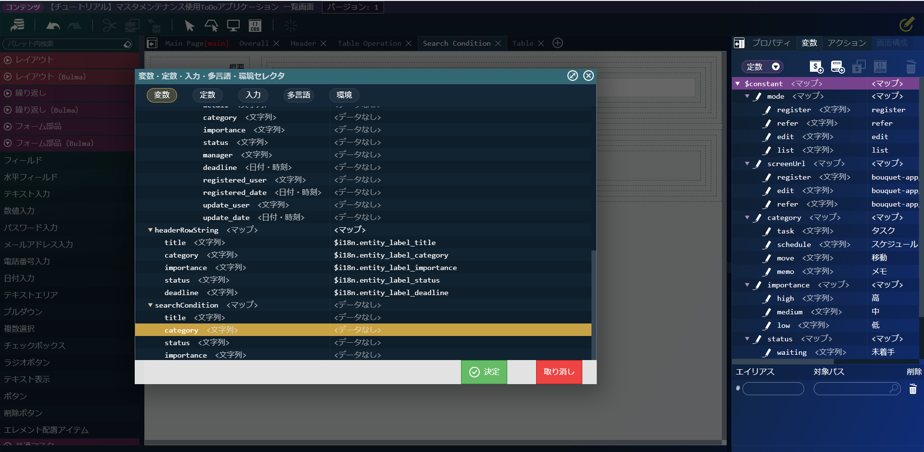Screen dimensions: 924x452
Task: Select the チェックボックス palette item
Action: pyautogui.click(x=35, y=346)
